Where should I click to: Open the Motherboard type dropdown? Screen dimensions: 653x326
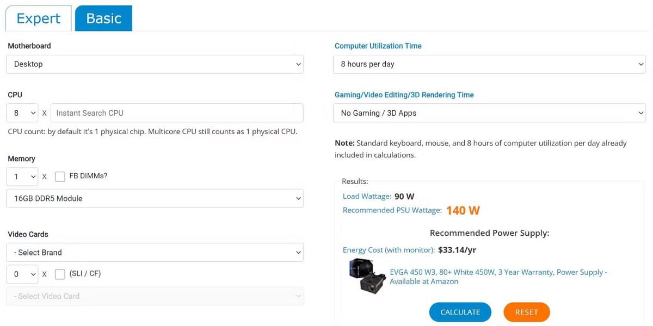coord(155,64)
